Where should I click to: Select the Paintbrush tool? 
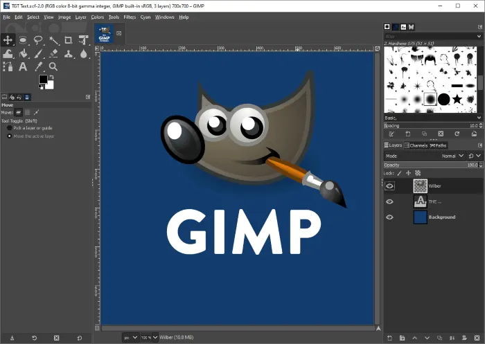click(38, 54)
